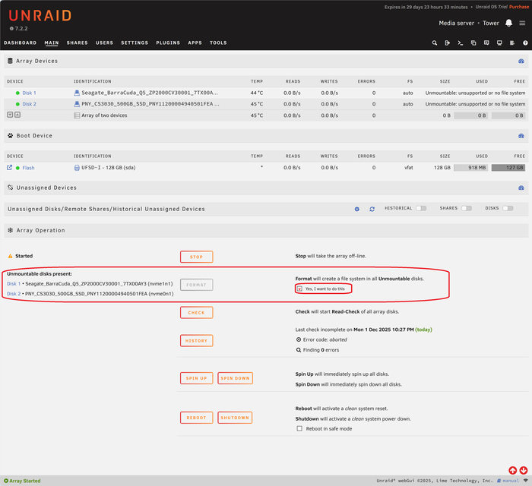Collapse array device rows with up arrow
Screen dimensions: 532x486
tap(17, 115)
